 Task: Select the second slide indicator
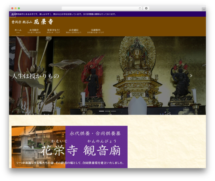point(107,111)
